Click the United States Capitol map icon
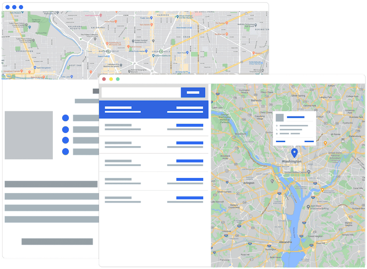This screenshot has width=367, height=269. 309,172
